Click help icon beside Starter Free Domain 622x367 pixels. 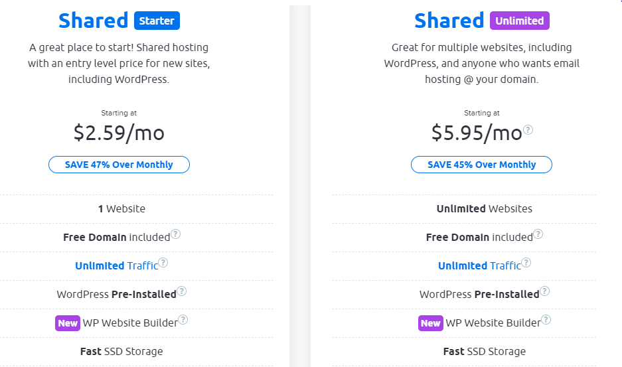tap(175, 234)
